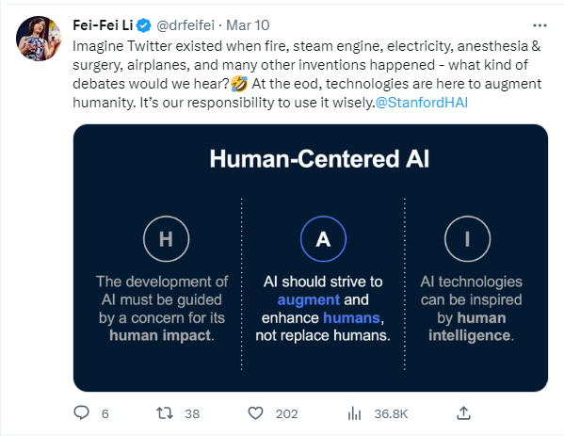Open the view analytics bar-chart icon
The image size is (564, 436).
[354, 413]
